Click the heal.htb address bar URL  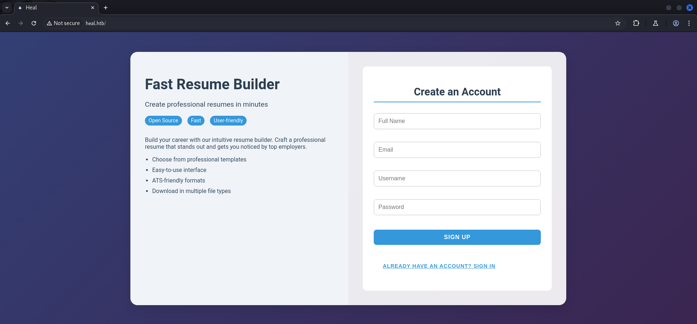96,23
